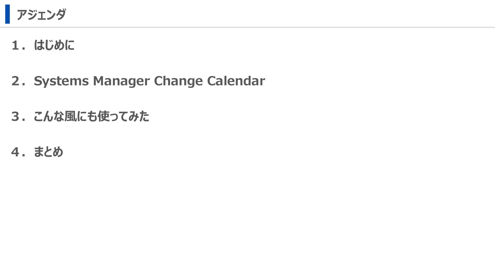Click the number "4." of the fourth agenda item
Image resolution: width=495 pixels, height=278 pixels.
pos(18,152)
